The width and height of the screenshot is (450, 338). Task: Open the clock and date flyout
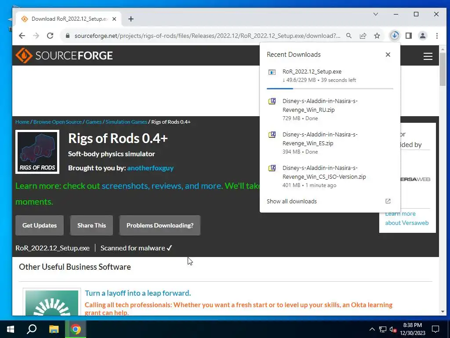[412, 329]
